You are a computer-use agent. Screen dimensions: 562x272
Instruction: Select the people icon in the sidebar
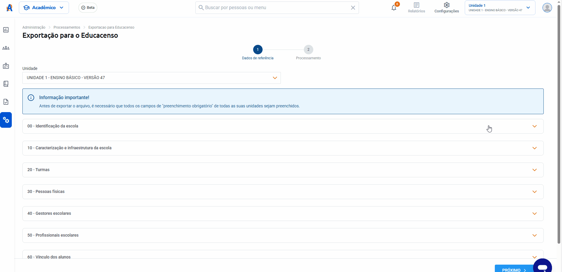pos(6,48)
